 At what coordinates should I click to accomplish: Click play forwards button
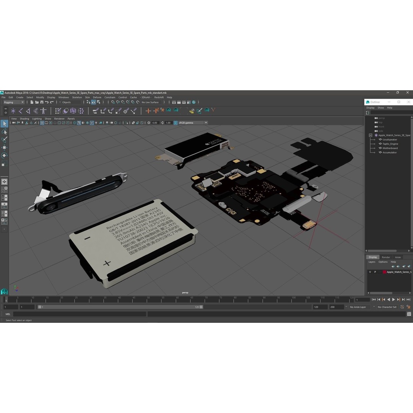(393, 299)
